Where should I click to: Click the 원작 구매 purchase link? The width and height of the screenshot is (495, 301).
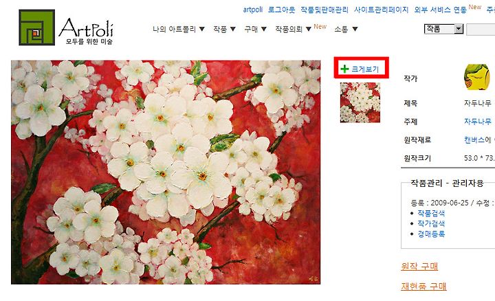pyautogui.click(x=419, y=266)
